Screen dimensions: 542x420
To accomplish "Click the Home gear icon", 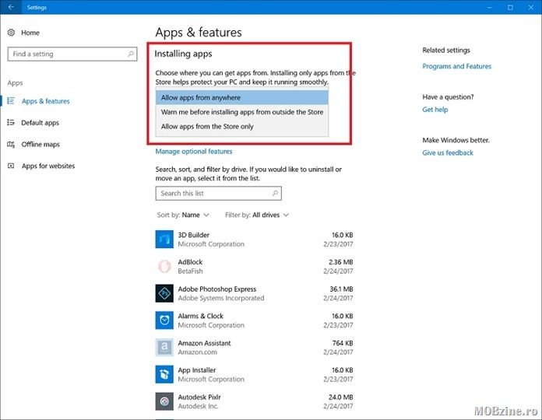I will (11, 33).
